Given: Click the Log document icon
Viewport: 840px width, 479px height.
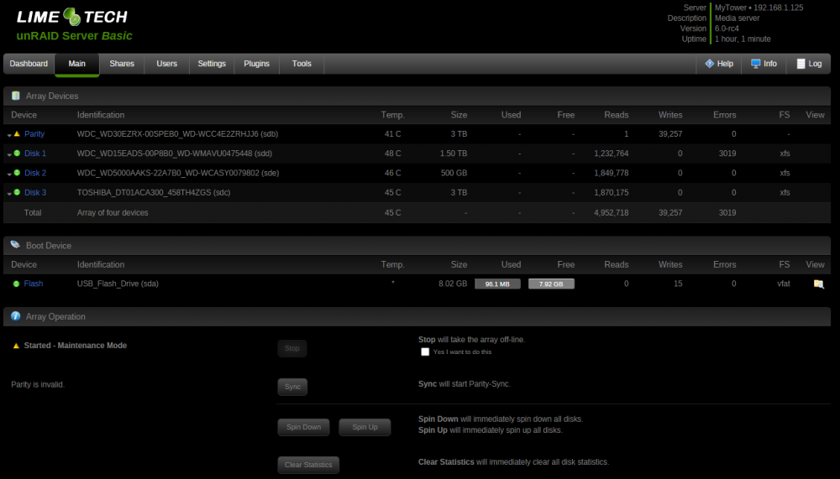Looking at the screenshot, I should [x=801, y=64].
